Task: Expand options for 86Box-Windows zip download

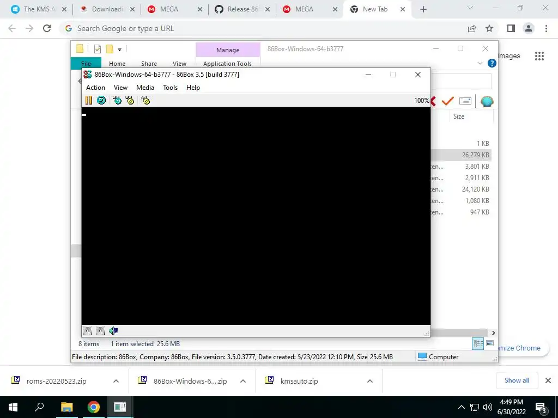Action: (243, 381)
